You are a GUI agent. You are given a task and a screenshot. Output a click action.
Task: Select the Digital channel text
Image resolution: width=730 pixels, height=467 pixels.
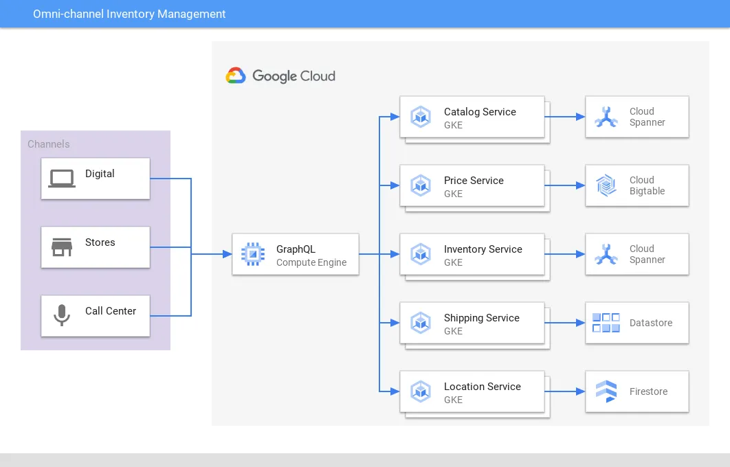pos(100,174)
